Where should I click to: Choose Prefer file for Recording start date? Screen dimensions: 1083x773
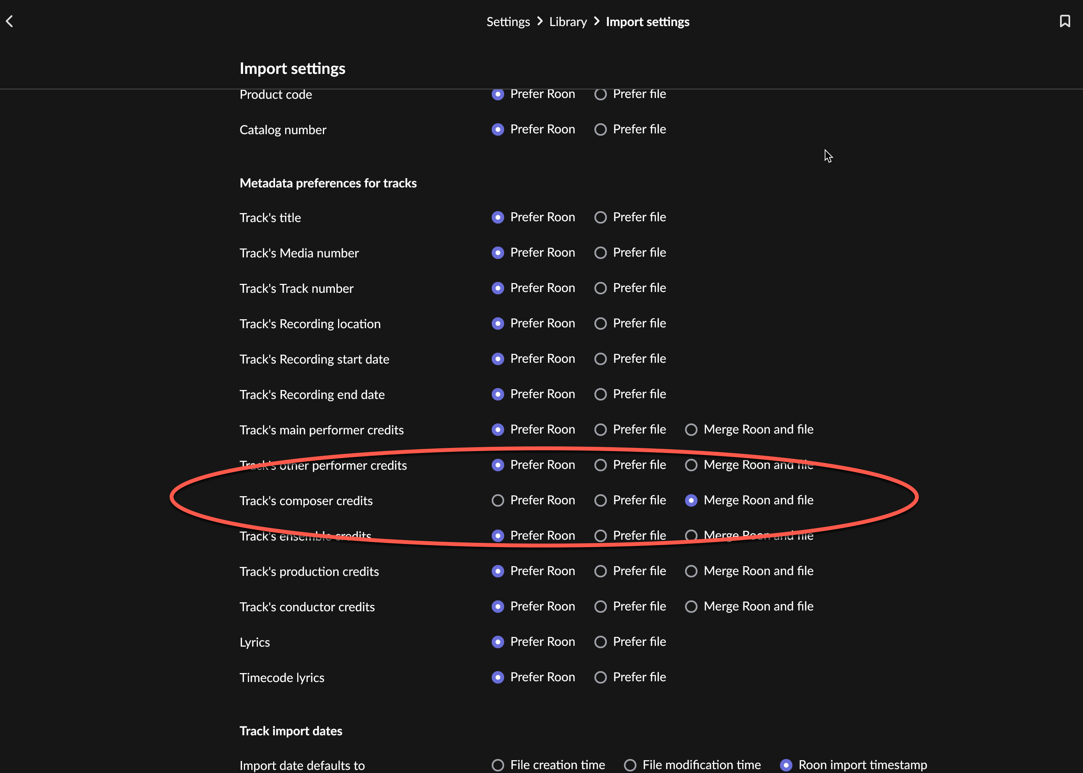(x=601, y=359)
